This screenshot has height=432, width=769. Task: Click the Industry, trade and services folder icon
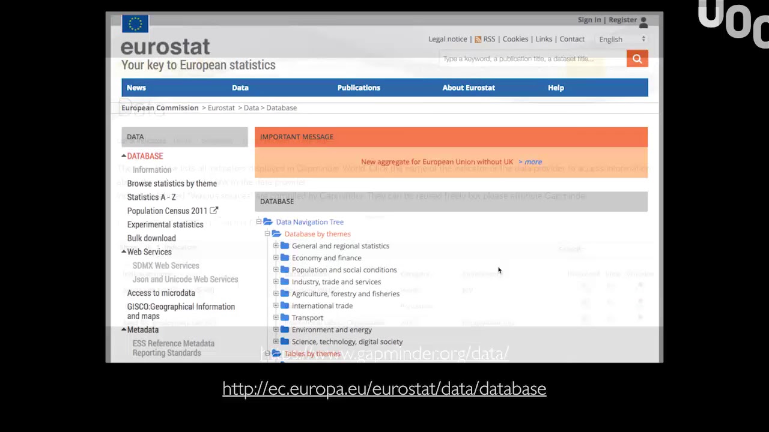point(285,282)
